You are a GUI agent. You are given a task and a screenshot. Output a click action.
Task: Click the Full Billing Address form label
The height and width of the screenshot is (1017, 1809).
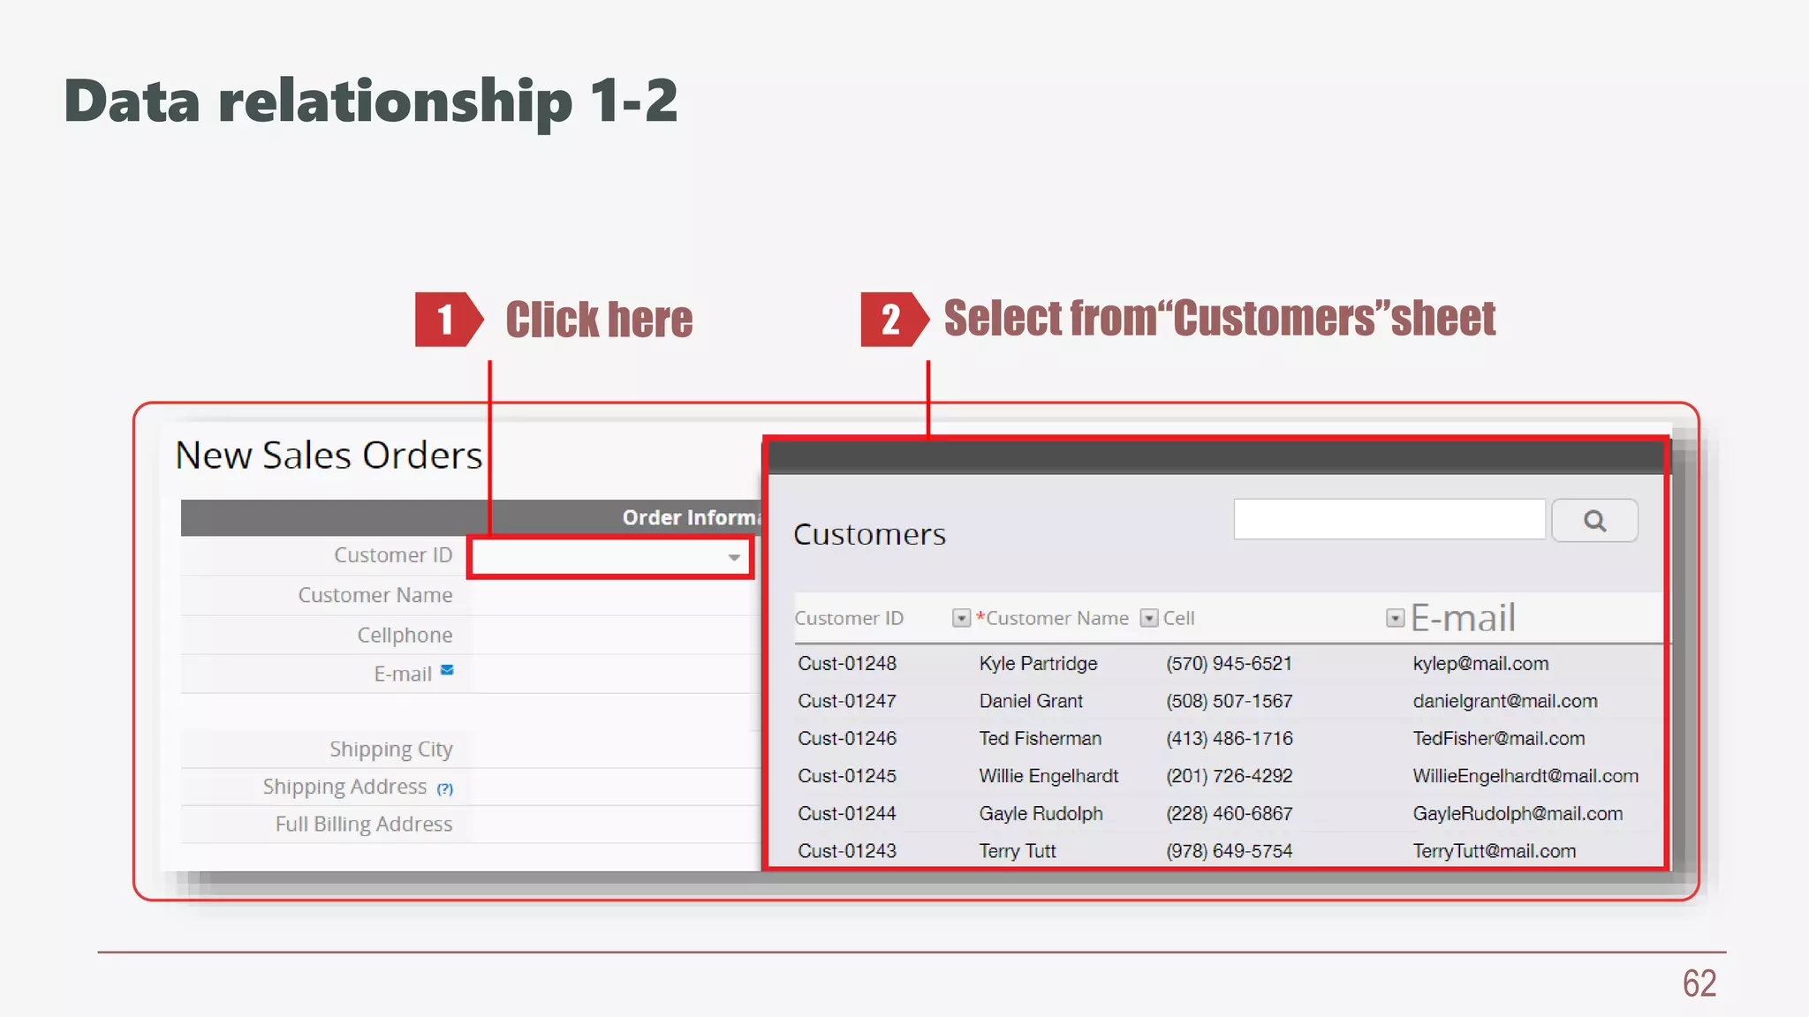click(x=364, y=825)
